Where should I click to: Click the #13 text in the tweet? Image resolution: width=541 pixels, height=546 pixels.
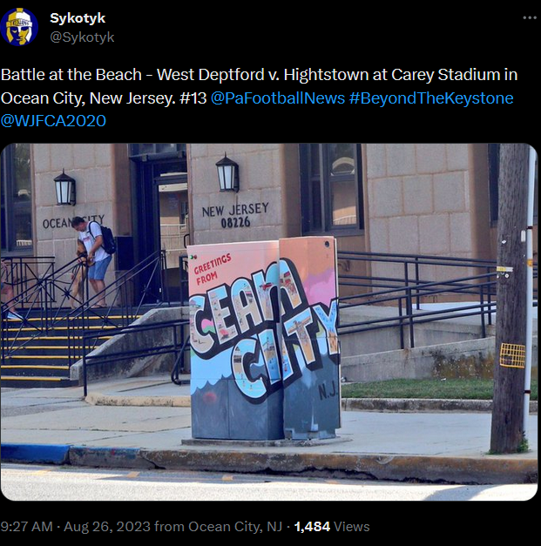tap(193, 98)
